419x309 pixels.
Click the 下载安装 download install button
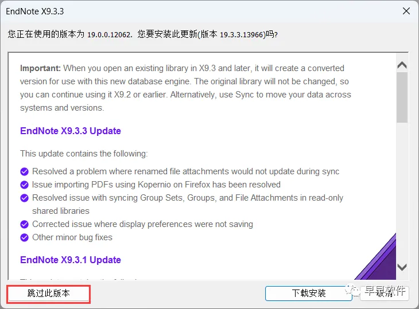309,294
